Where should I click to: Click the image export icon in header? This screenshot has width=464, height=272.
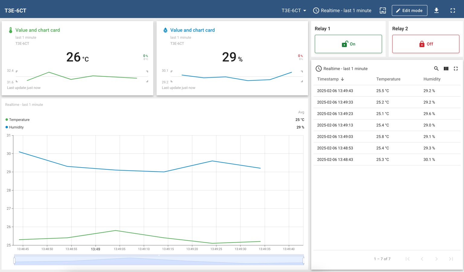click(383, 11)
